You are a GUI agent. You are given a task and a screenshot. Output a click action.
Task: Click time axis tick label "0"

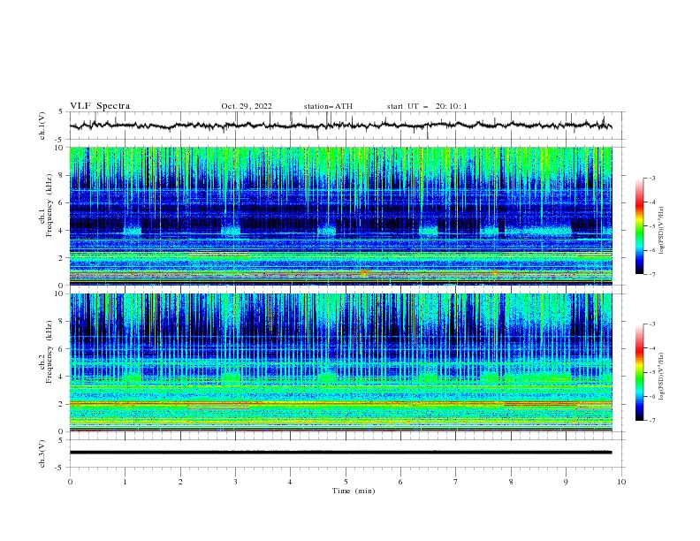70,482
